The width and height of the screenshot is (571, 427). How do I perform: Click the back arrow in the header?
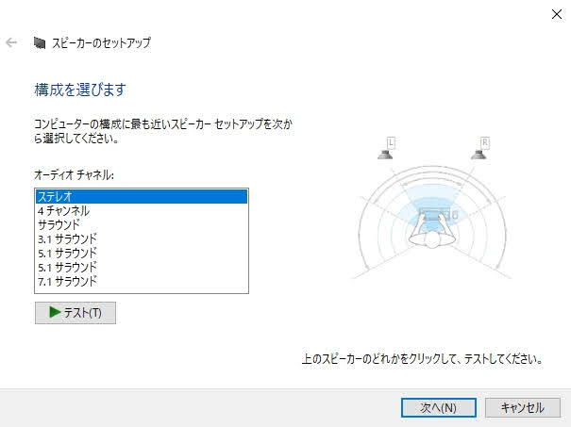coord(12,42)
